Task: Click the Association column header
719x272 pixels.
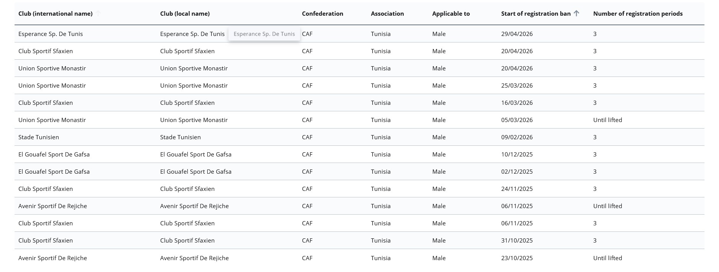Action: click(x=387, y=13)
